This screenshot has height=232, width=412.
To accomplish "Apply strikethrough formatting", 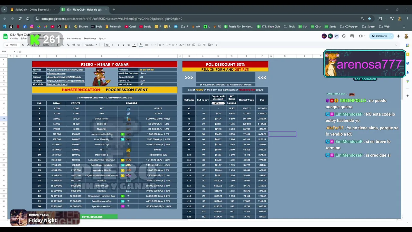I will (x=129, y=45).
